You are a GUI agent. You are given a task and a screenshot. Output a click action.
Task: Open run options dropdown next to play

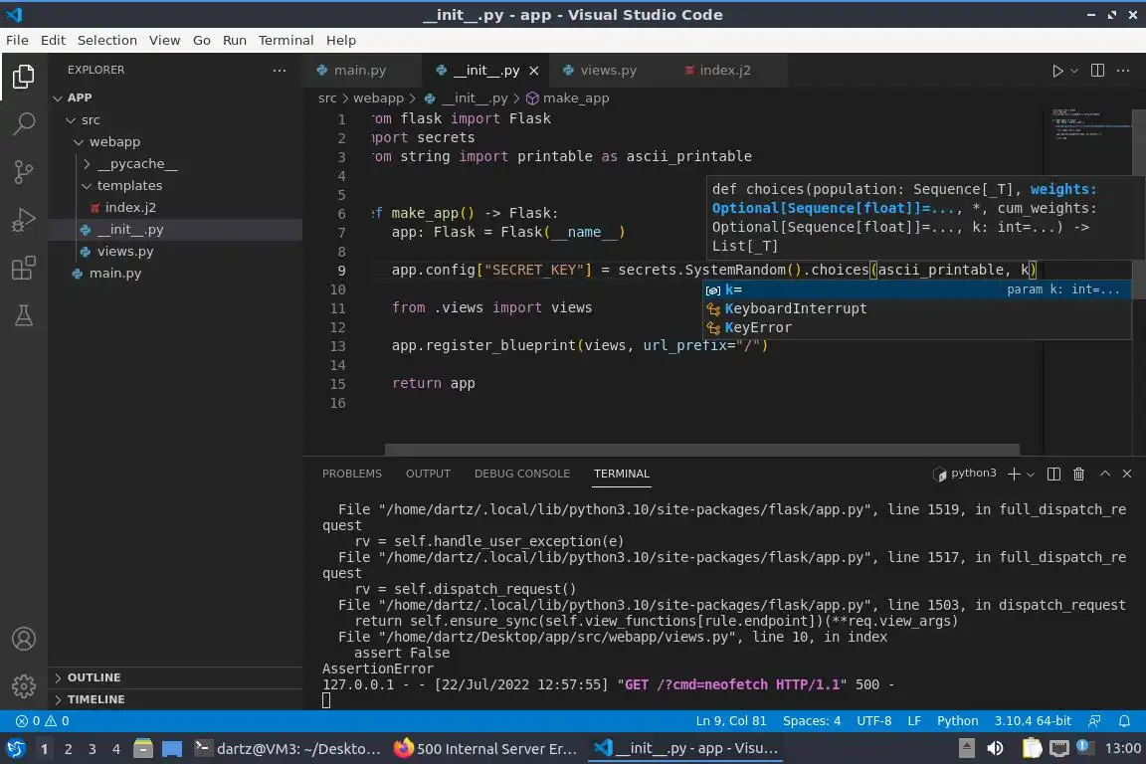[1073, 71]
